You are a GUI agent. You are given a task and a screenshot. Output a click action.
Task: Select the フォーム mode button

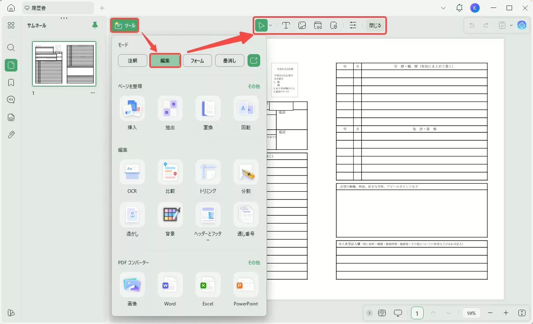click(x=197, y=60)
